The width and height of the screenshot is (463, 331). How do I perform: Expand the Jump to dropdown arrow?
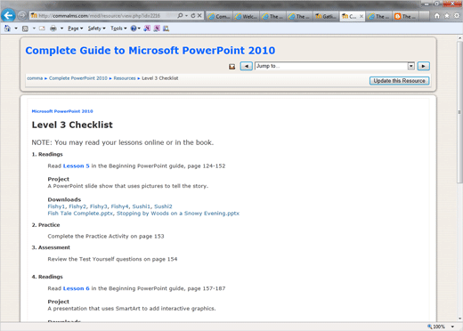(411, 66)
